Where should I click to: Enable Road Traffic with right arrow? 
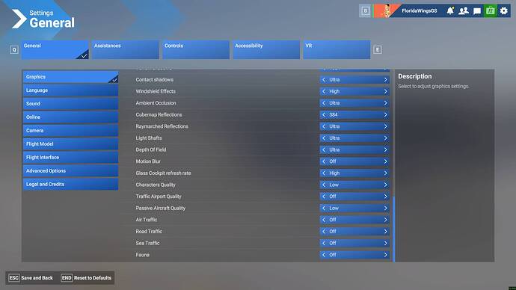click(385, 232)
